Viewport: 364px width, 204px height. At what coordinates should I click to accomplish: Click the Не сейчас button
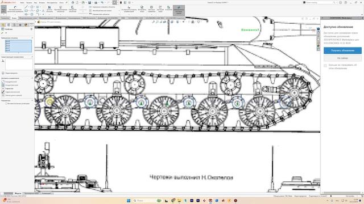pos(342,58)
